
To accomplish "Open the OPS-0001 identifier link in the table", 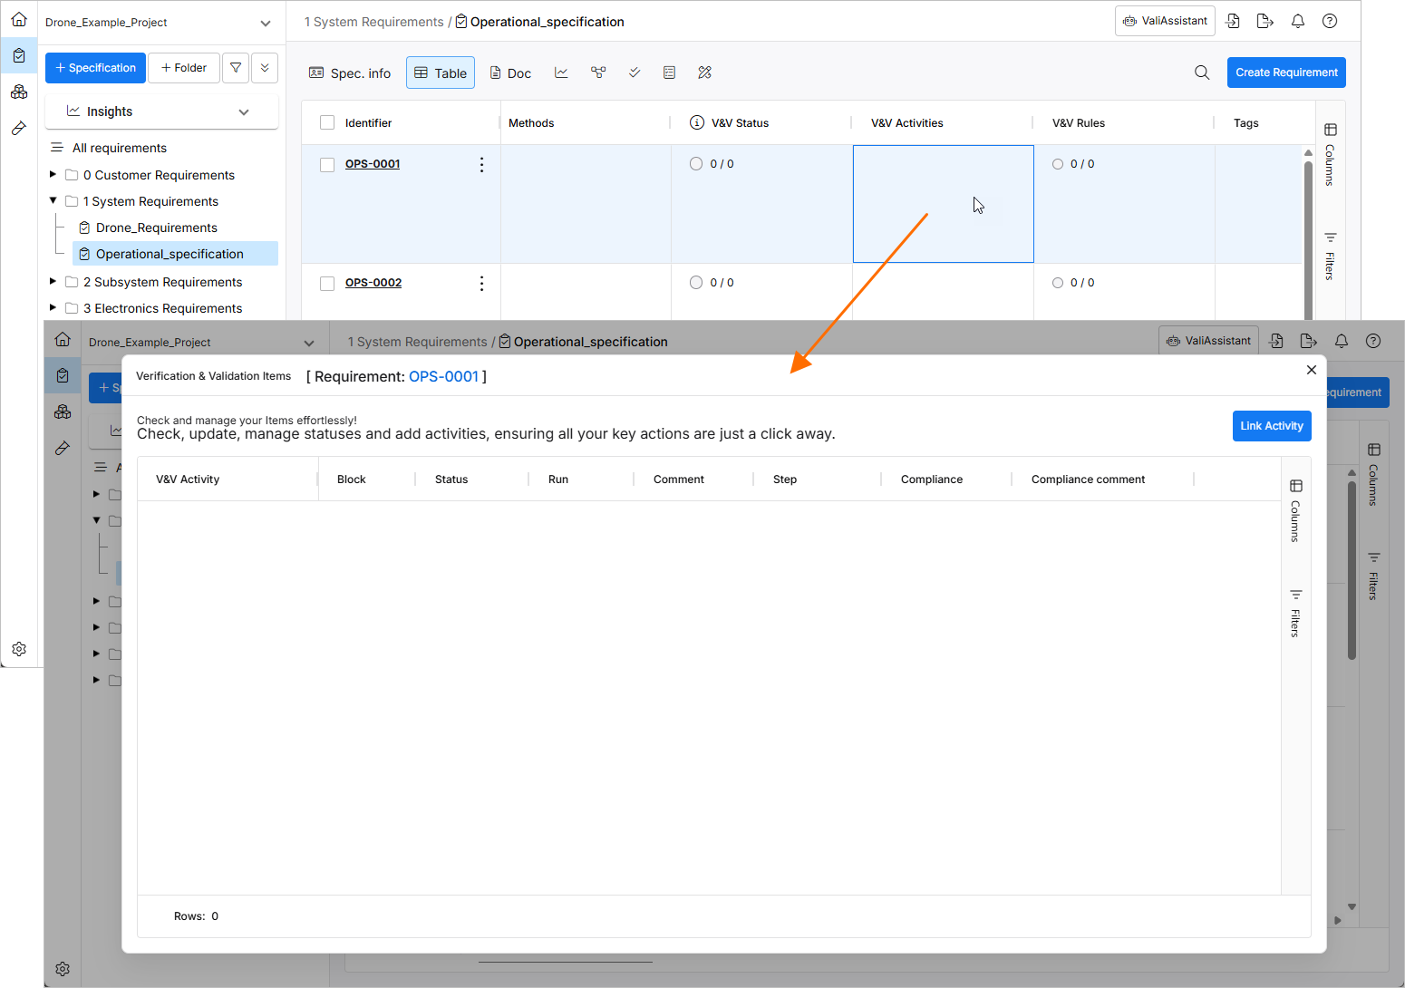I will [373, 164].
